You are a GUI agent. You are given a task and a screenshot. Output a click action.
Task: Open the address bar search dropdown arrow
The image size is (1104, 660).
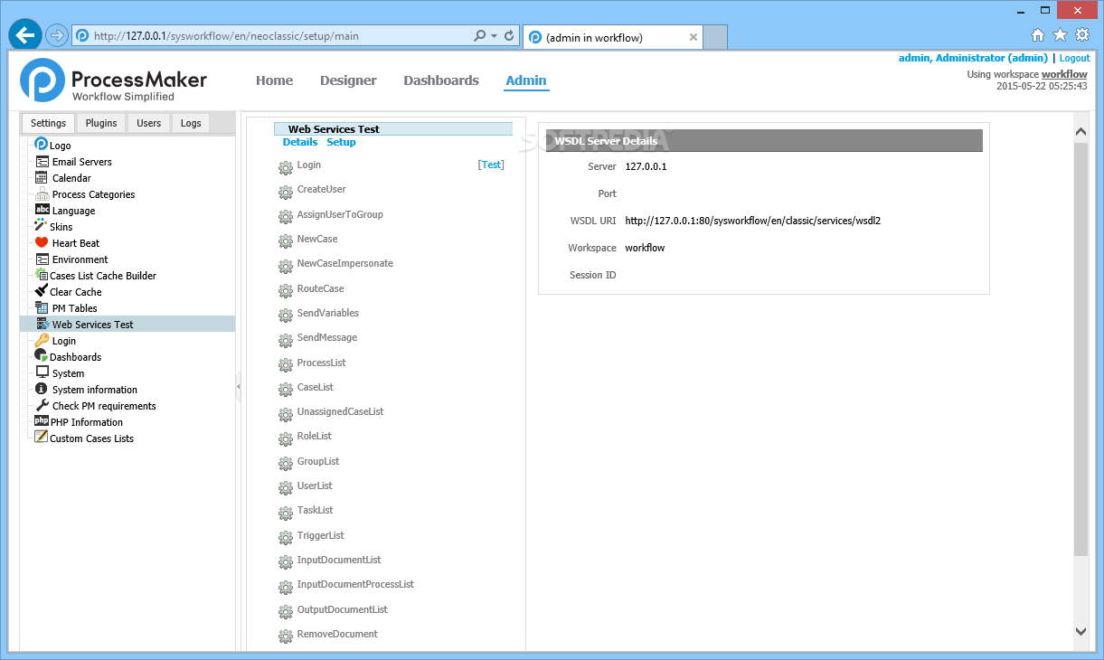pyautogui.click(x=495, y=36)
